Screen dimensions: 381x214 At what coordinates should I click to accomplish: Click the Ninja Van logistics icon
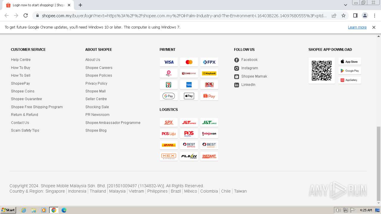(x=209, y=134)
